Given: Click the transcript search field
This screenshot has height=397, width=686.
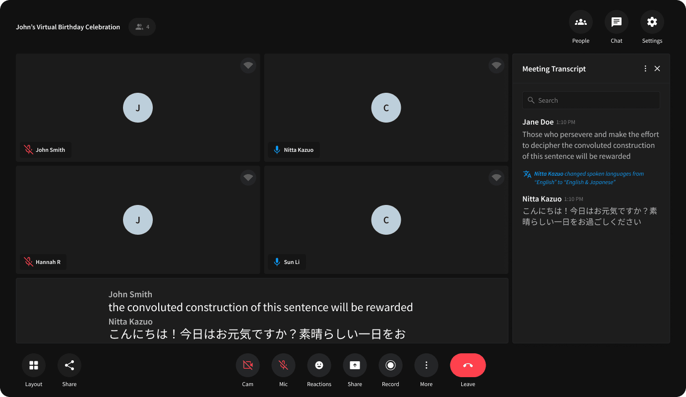Looking at the screenshot, I should (x=591, y=100).
